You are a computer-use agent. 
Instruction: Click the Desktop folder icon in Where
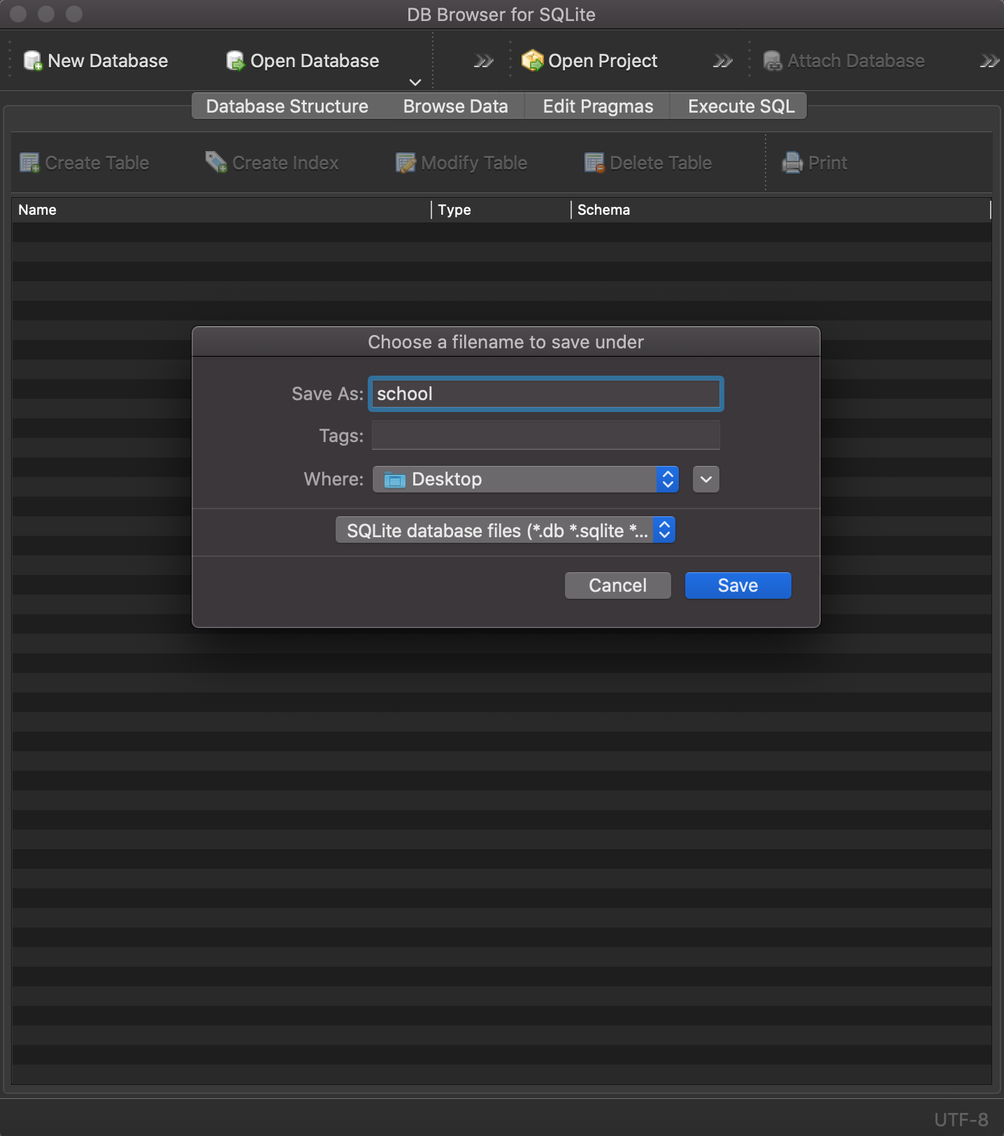point(395,480)
